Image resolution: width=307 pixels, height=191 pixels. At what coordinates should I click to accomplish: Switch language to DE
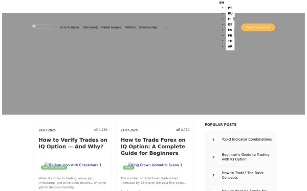(230, 24)
